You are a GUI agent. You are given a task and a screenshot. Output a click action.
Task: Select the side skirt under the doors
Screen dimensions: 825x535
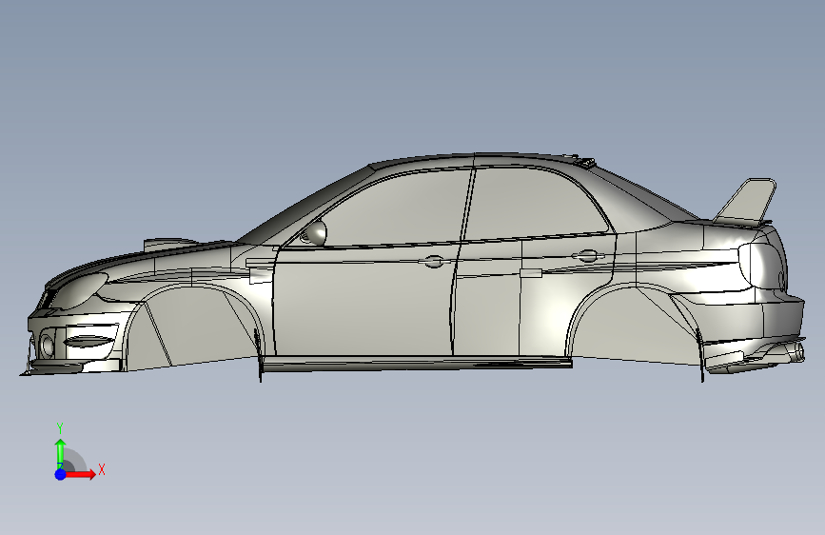(x=417, y=364)
